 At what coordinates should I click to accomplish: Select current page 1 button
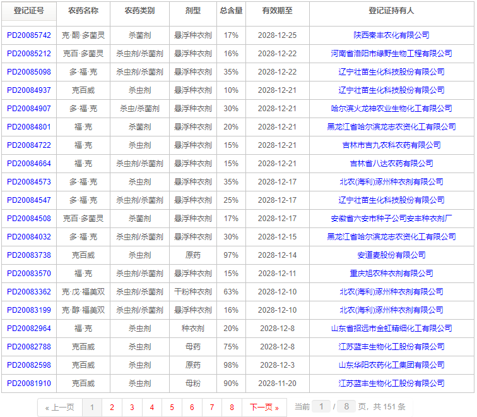(92, 408)
